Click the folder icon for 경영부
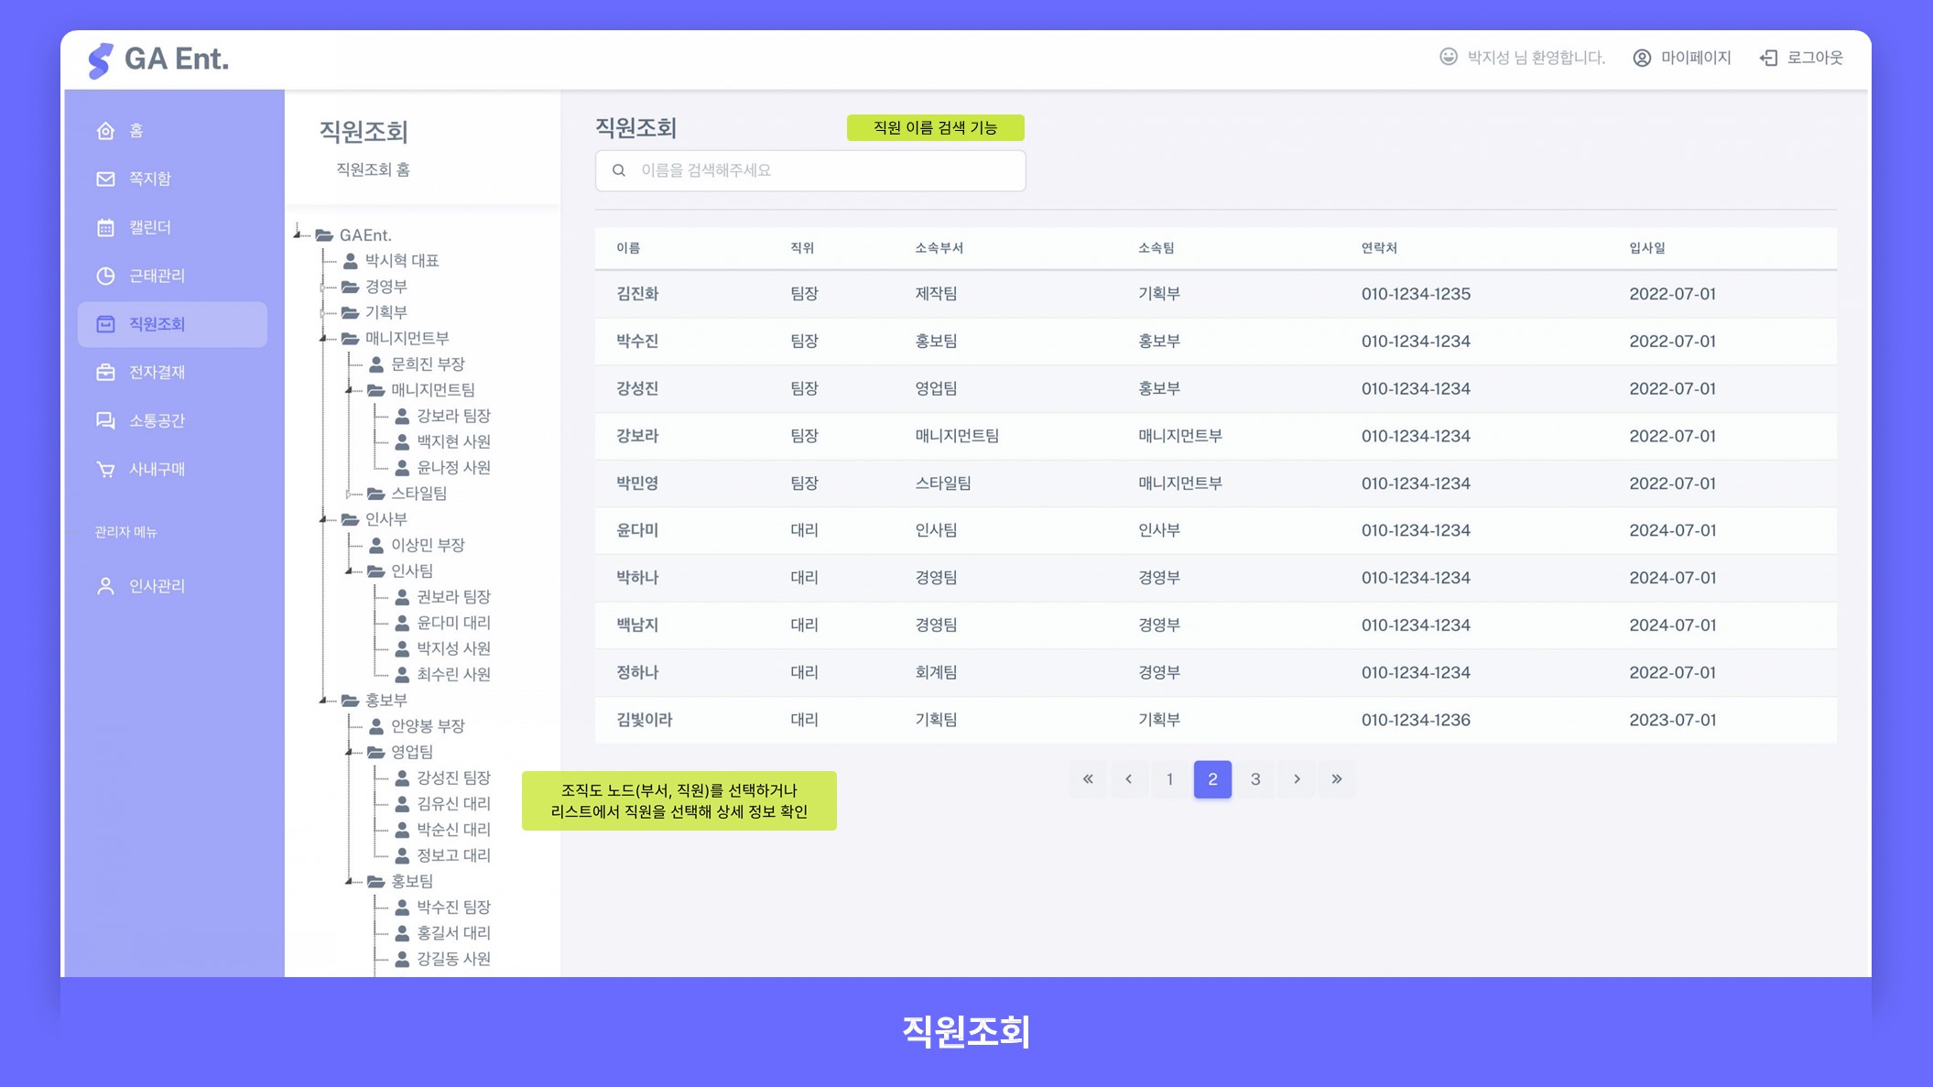1933x1087 pixels. click(x=350, y=287)
